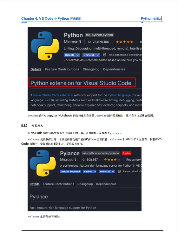Open the Repository link on Pylance

[134, 160]
